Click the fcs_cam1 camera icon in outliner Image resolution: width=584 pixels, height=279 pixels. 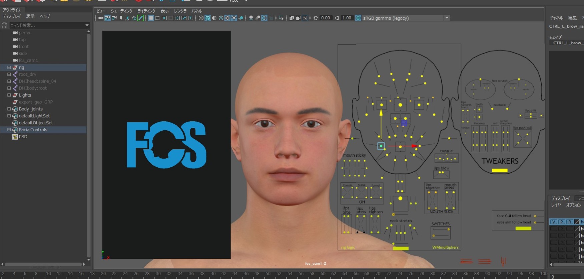click(15, 61)
